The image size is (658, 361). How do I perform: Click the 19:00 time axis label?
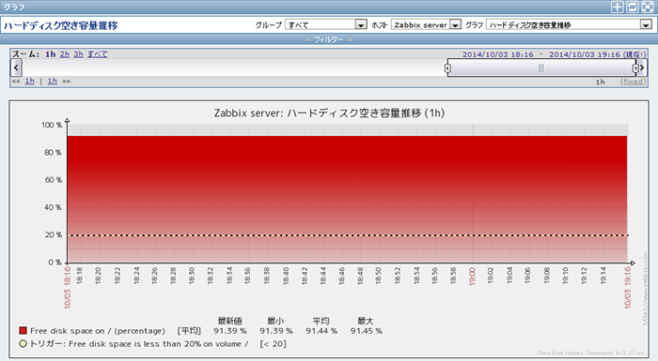(x=472, y=277)
